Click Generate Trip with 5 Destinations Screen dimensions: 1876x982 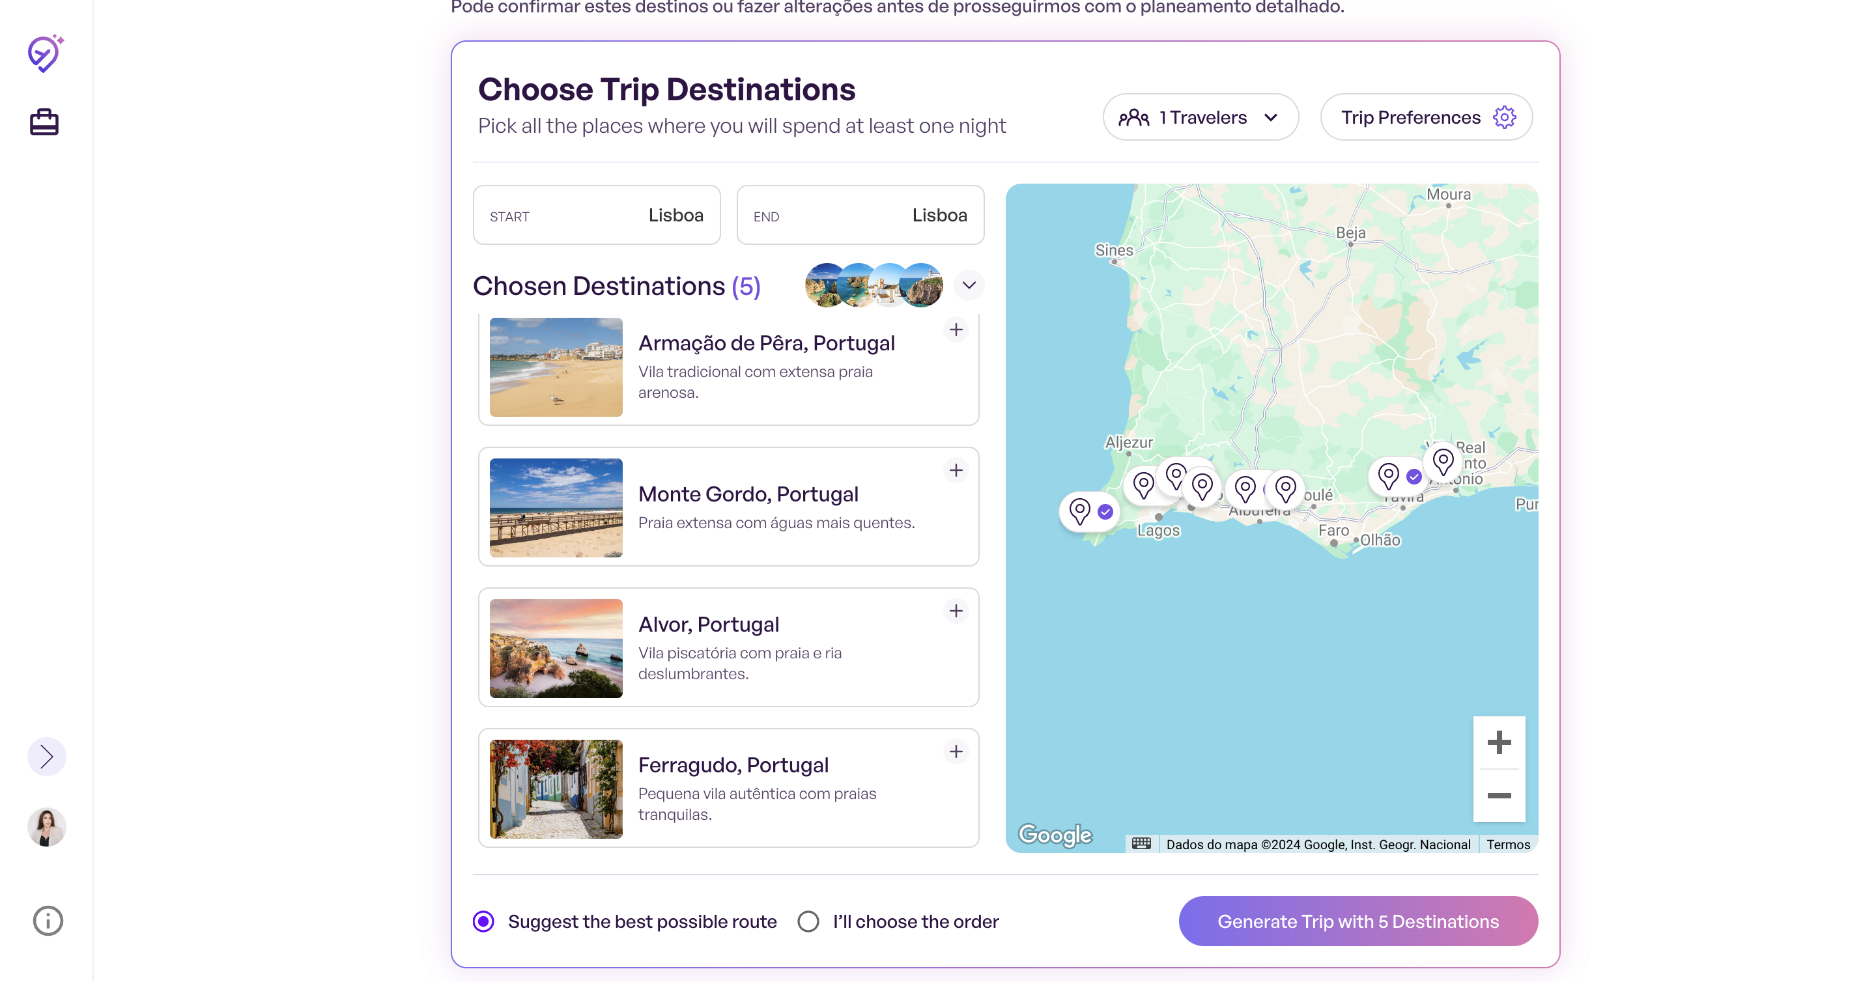pyautogui.click(x=1357, y=921)
